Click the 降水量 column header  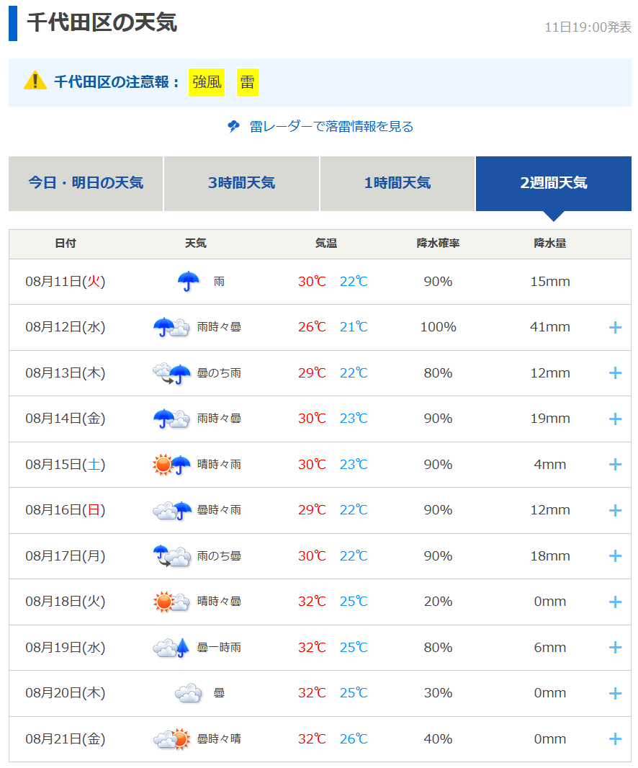coord(550,244)
